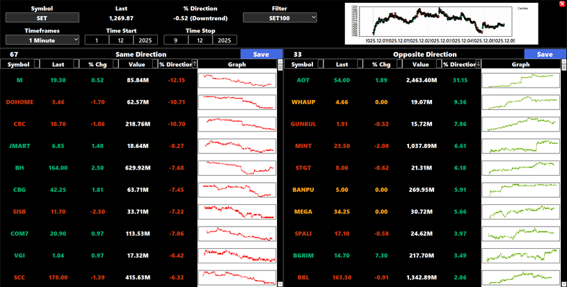The width and height of the screenshot is (567, 287).
Task: Select the COM7 symbol in Same Direction
Action: pyautogui.click(x=19, y=233)
